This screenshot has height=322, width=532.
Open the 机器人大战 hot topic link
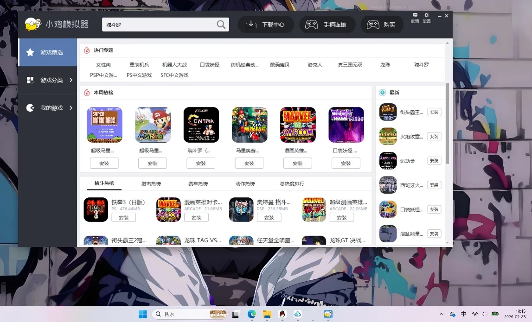[174, 65]
